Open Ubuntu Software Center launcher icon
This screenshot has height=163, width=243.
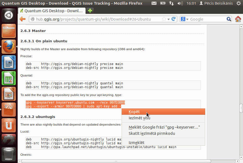pyautogui.click(x=9, y=110)
